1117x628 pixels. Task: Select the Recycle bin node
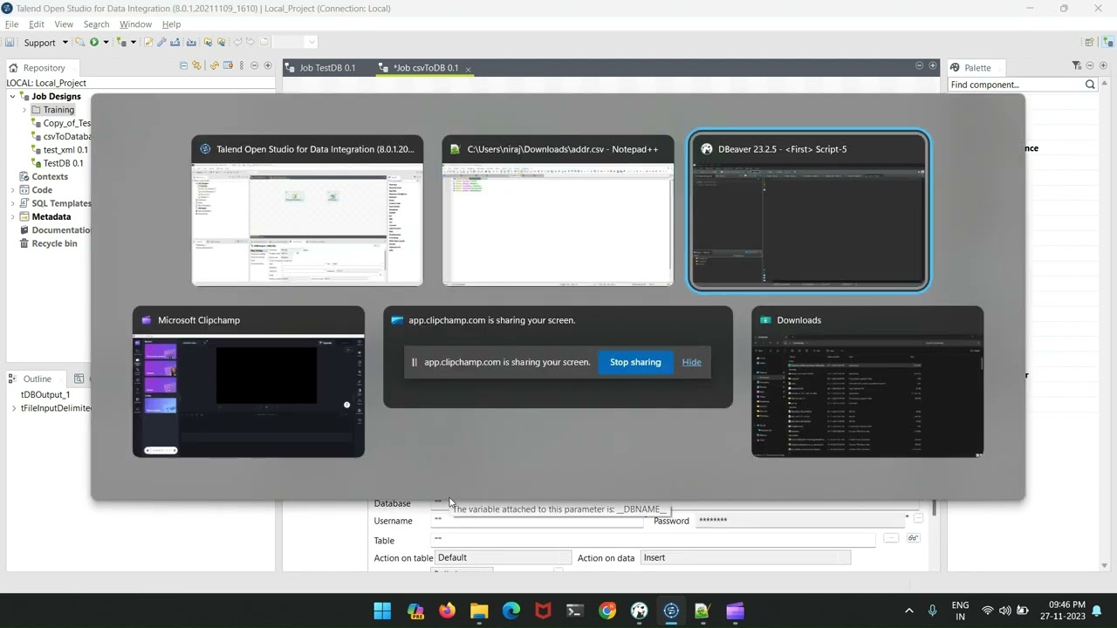48,243
